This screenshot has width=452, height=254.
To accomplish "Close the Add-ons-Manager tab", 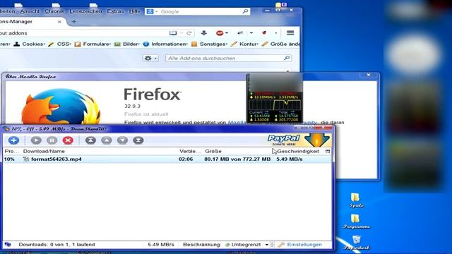I will tap(59, 22).
